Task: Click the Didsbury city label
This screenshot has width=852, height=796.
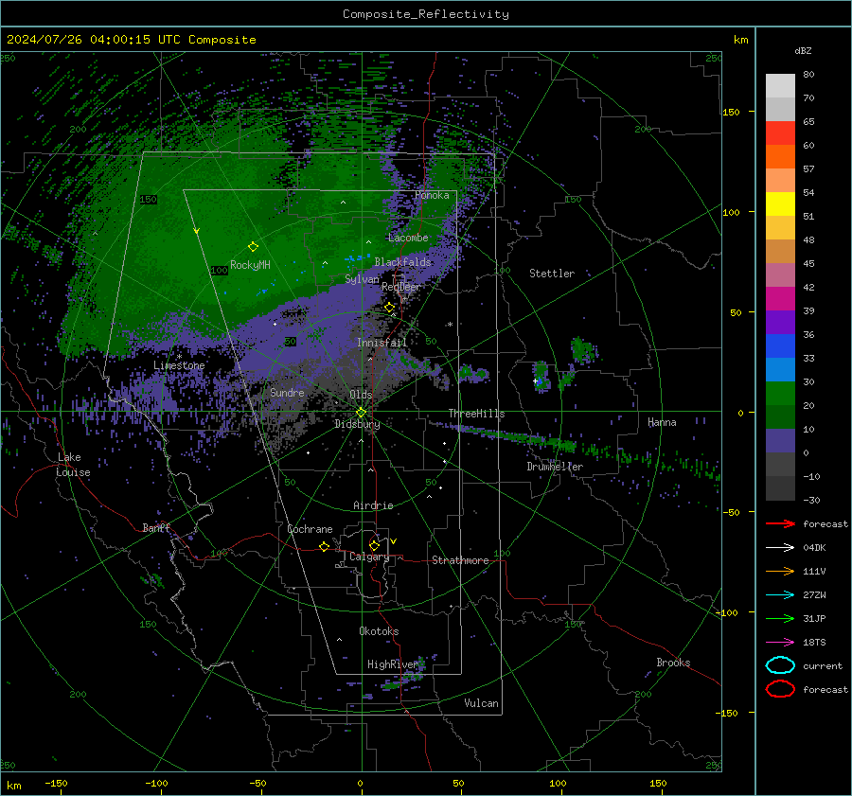Action: click(357, 424)
